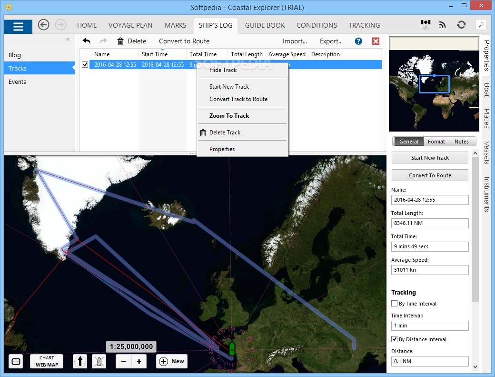Zoom out with the minus button
Image resolution: width=495 pixels, height=377 pixels.
point(123,362)
